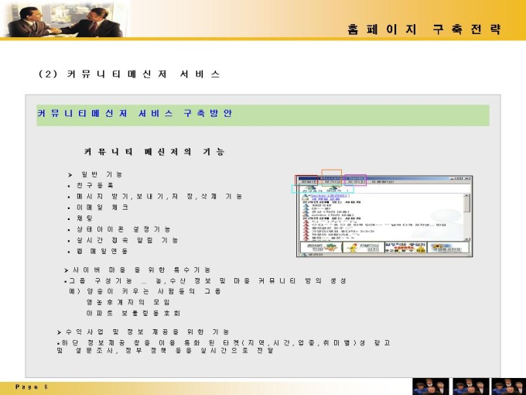Click the Page 6 footer label
Viewport: 526px width, 395px height.
32,387
